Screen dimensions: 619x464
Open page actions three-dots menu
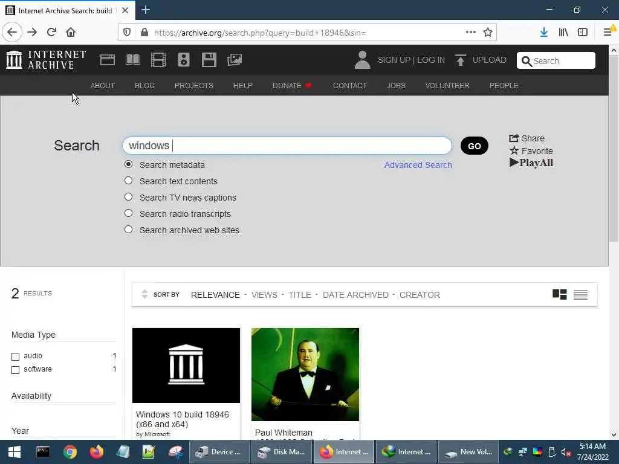[470, 33]
